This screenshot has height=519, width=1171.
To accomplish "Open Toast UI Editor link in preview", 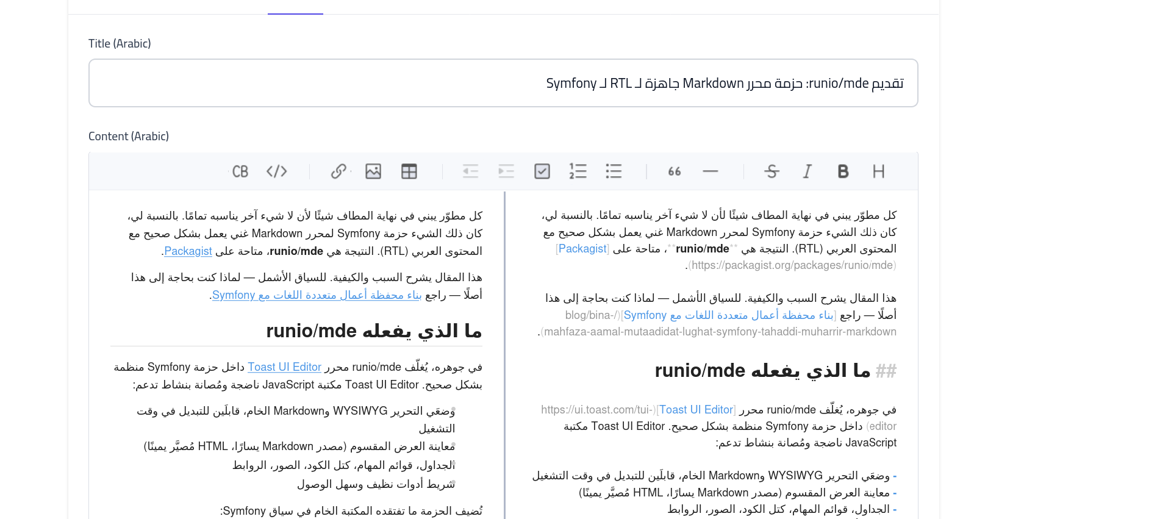I will (284, 367).
